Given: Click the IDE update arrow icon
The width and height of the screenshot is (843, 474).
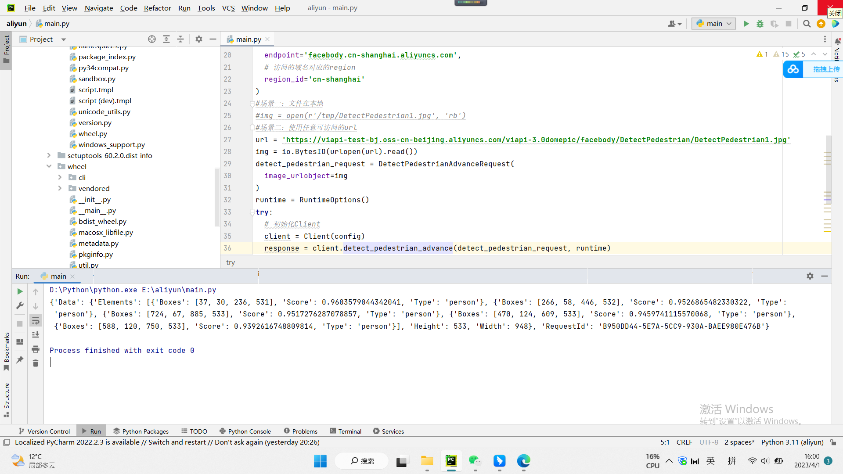Looking at the screenshot, I should tap(821, 24).
